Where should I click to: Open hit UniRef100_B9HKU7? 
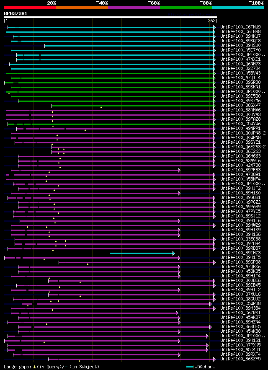pyautogui.click(x=240, y=36)
